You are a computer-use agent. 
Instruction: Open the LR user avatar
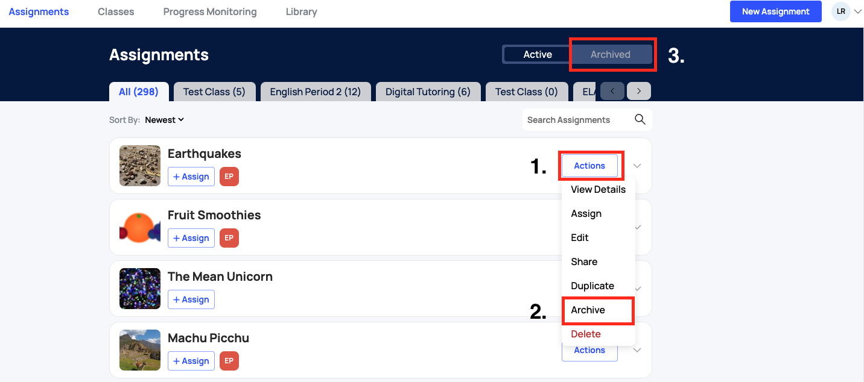(x=840, y=11)
